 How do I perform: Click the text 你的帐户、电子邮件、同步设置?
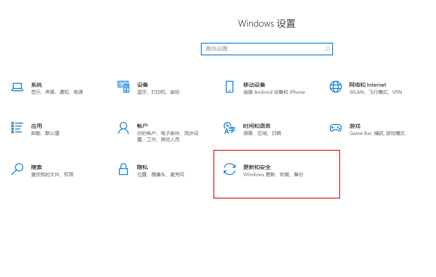tap(167, 136)
